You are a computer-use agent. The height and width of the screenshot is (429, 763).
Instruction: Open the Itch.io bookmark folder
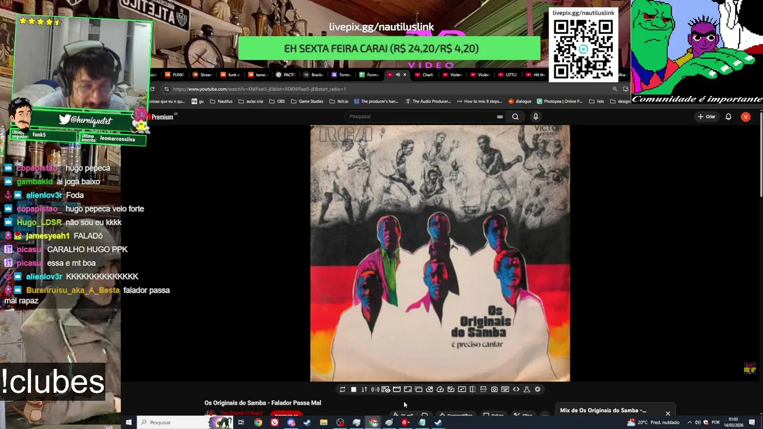click(339, 101)
